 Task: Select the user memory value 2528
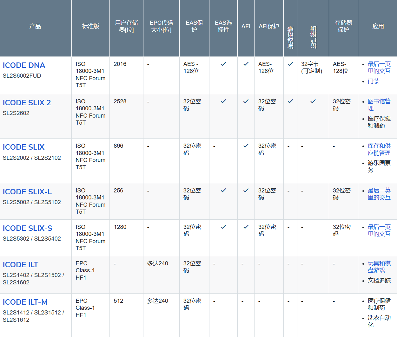(x=120, y=101)
